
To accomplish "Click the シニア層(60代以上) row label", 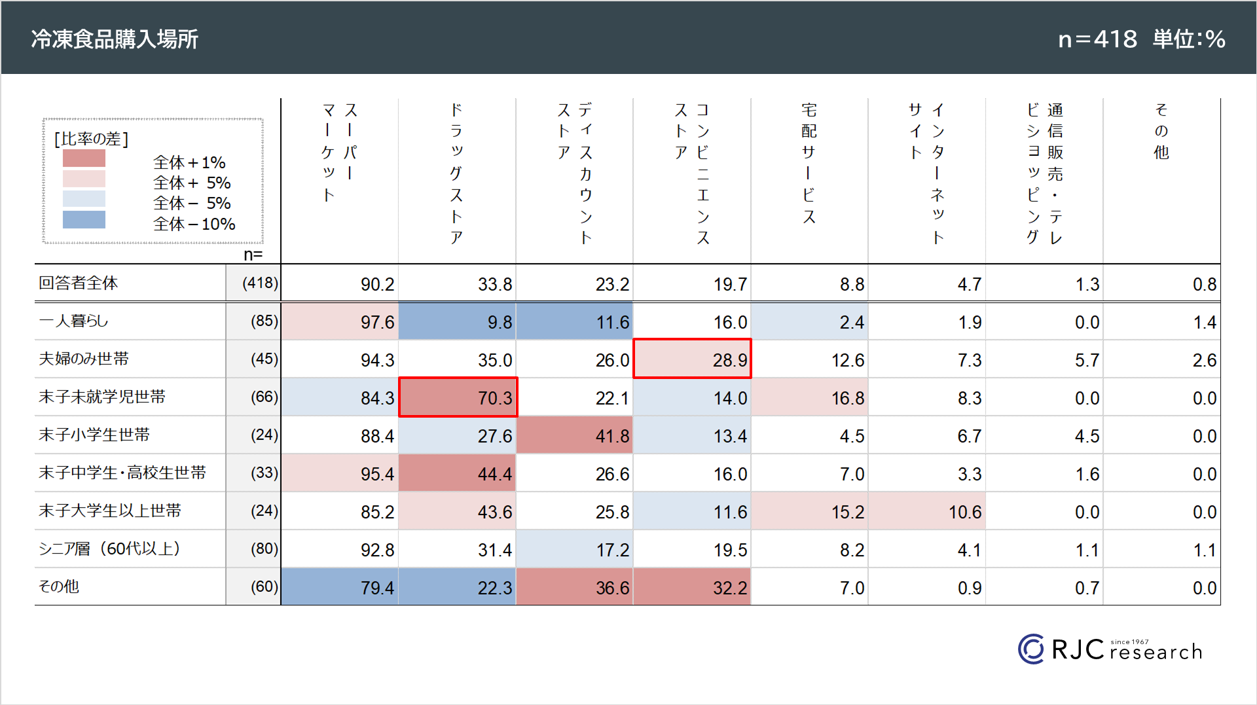I will coord(109,549).
